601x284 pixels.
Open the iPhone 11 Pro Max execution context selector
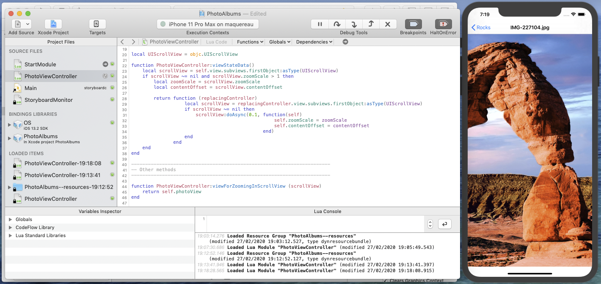(x=208, y=24)
